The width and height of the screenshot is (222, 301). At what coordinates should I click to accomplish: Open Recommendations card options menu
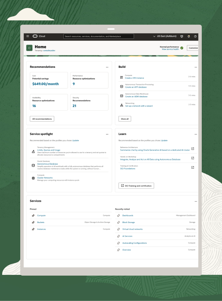(107, 67)
